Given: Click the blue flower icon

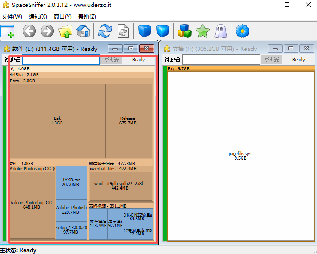Looking at the screenshot, I should point(242,31).
